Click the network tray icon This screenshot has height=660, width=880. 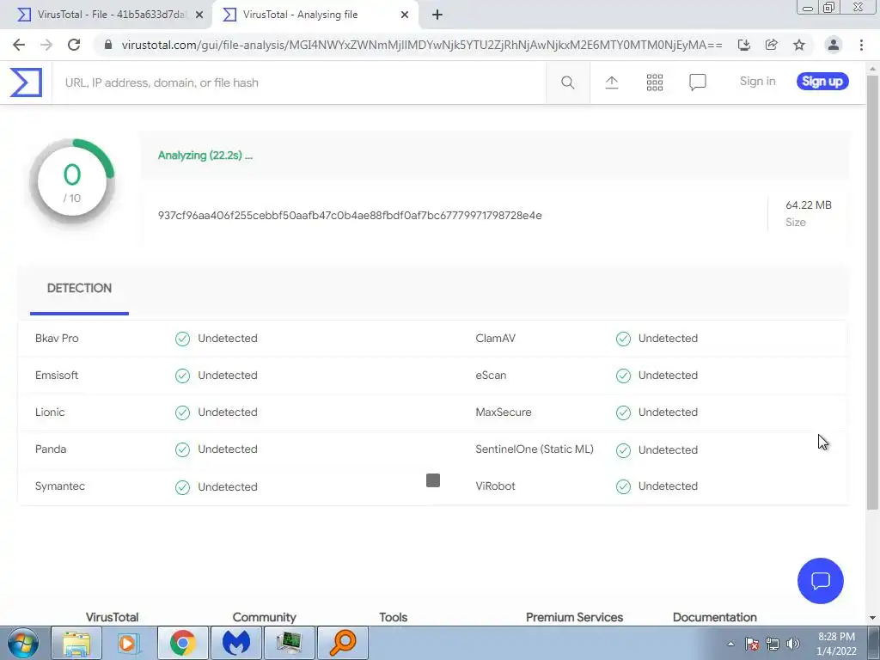pos(773,644)
